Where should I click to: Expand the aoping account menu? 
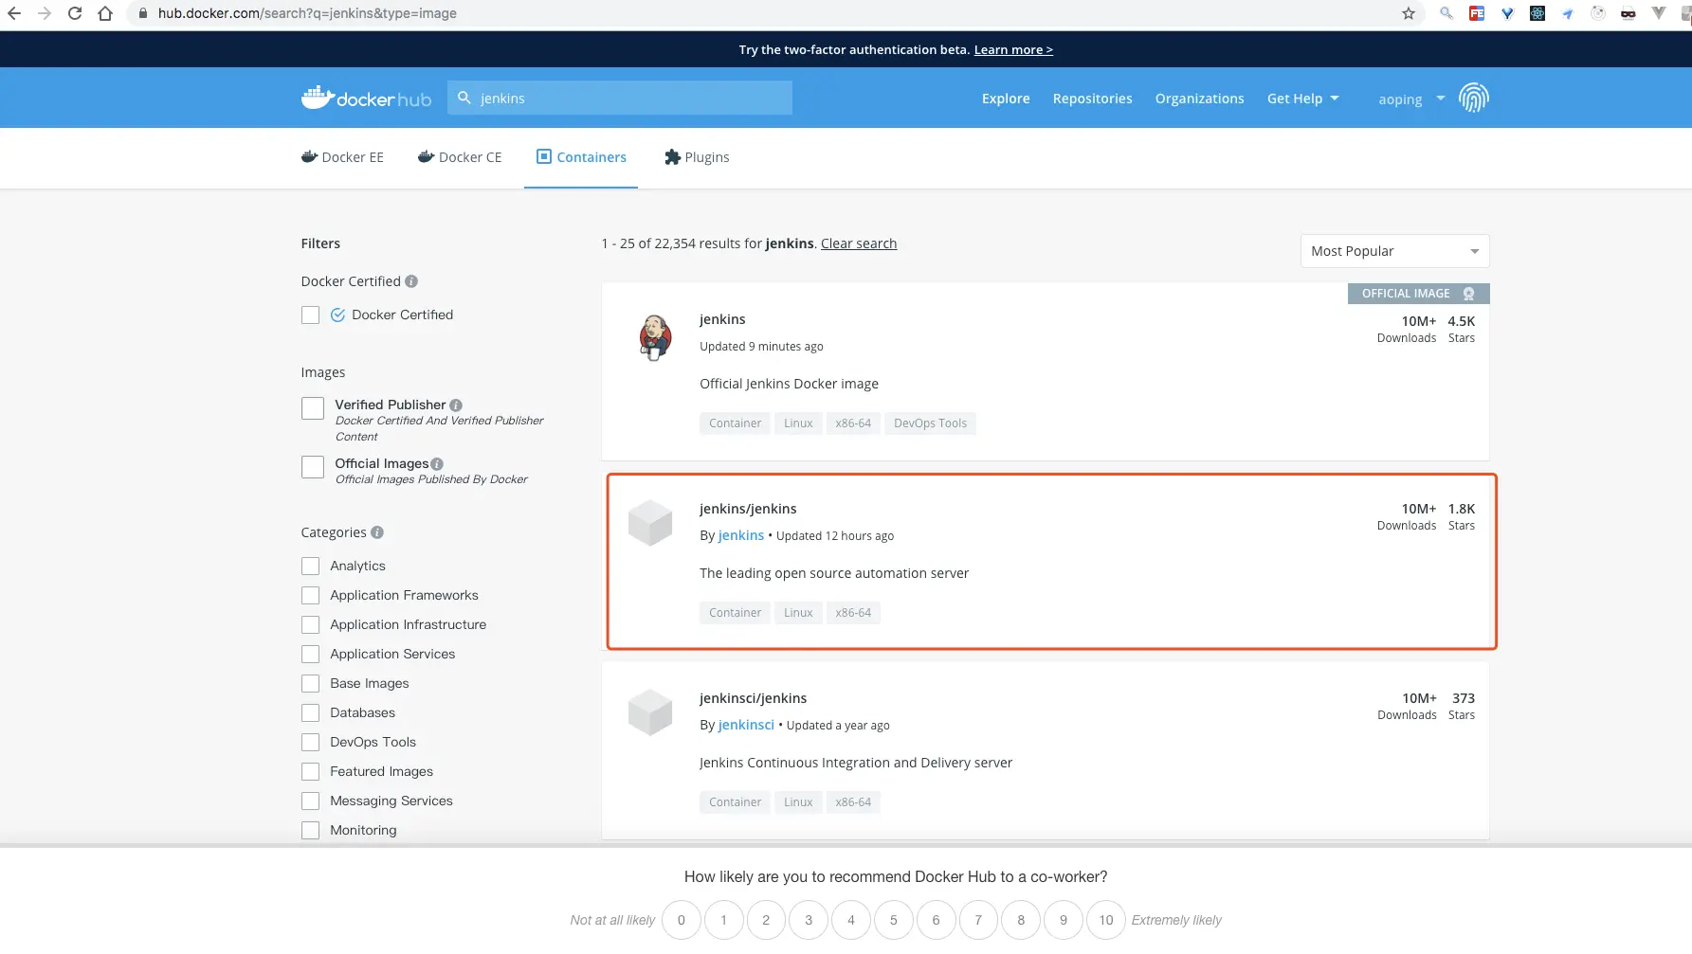pos(1411,99)
